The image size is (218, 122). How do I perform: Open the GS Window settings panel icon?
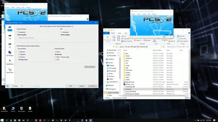(10, 54)
